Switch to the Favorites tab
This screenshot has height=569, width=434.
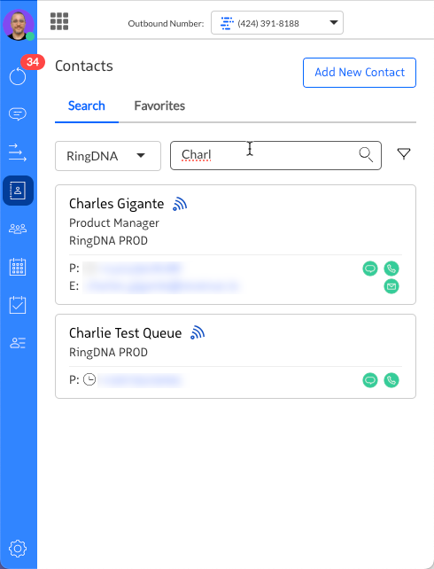click(159, 105)
